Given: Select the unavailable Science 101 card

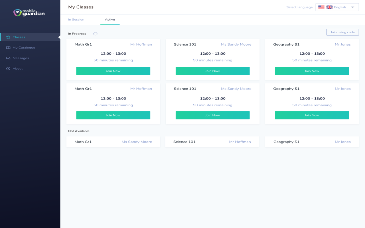Looking at the screenshot, I should click(212, 142).
